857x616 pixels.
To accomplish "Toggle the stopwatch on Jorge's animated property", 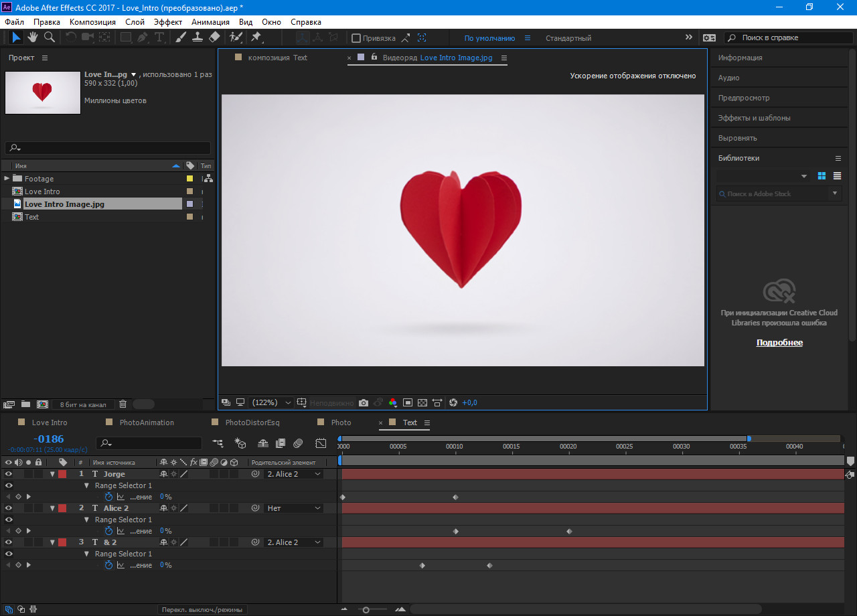I will click(x=108, y=497).
